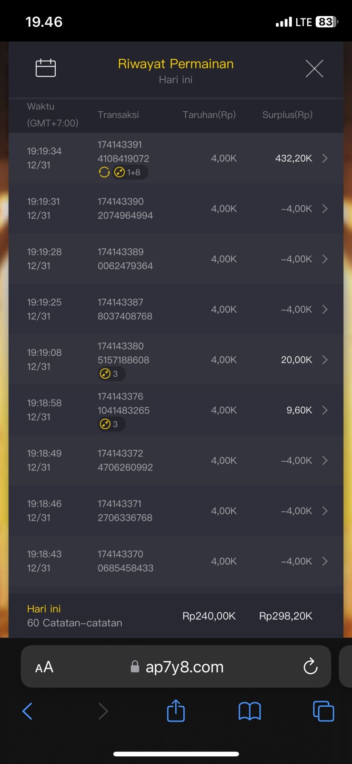This screenshot has width=352, height=764.
Task: Open details chevron of the 19:18:43 row
Action: (325, 561)
